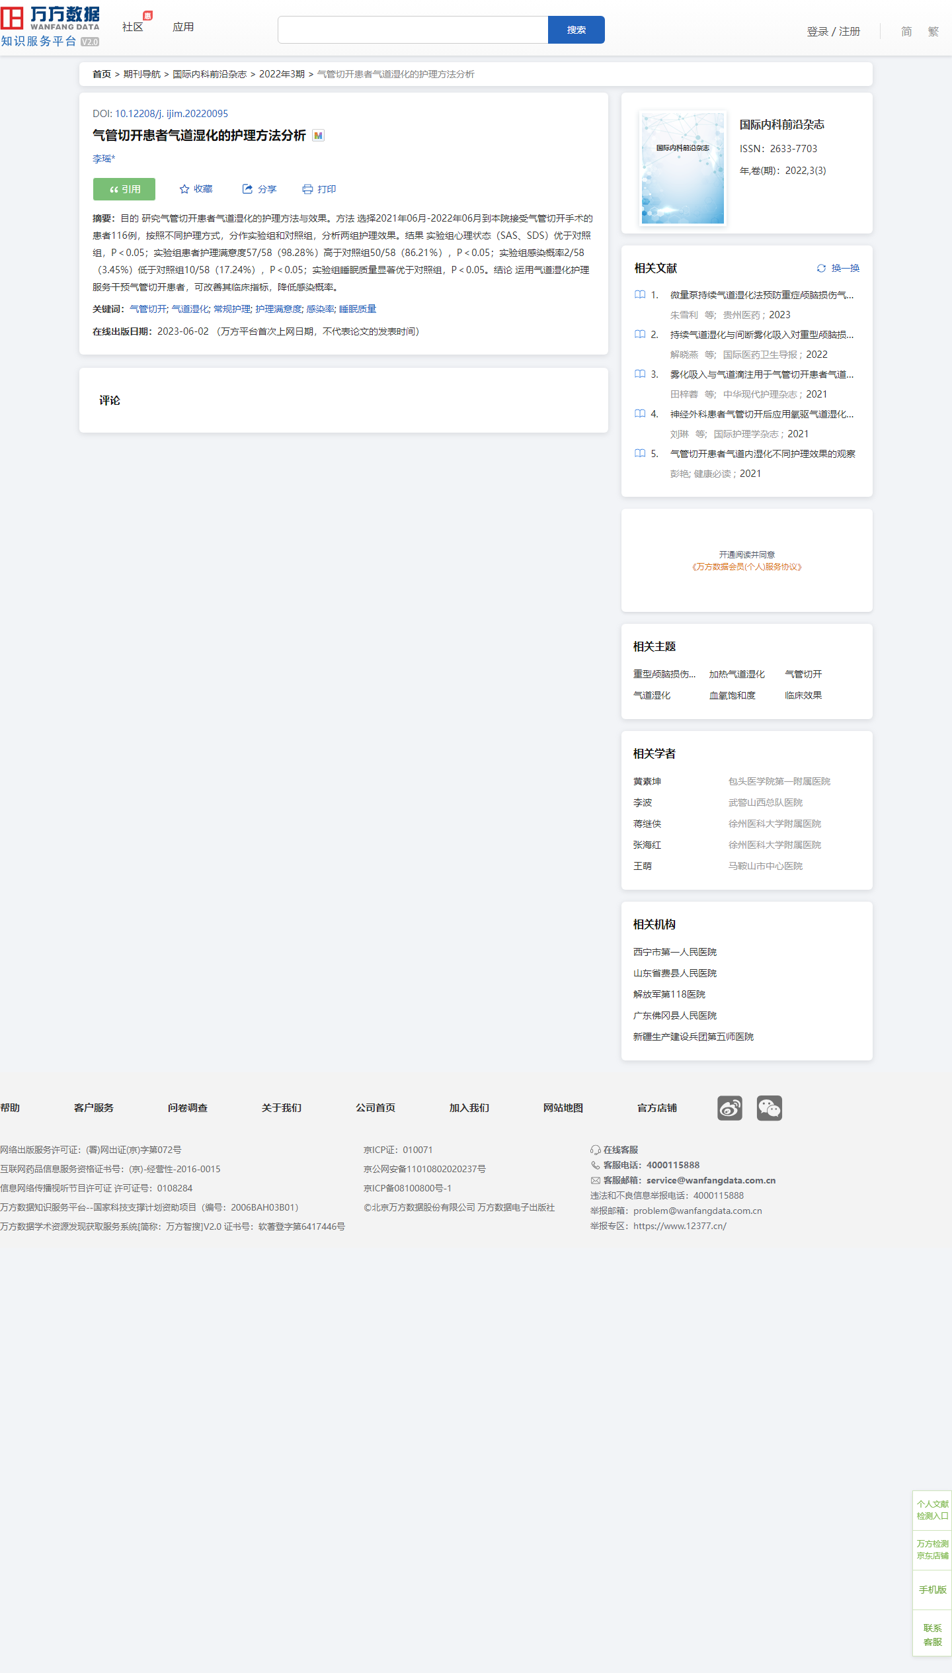
Task: Click 手机版 side button
Action: (932, 1589)
